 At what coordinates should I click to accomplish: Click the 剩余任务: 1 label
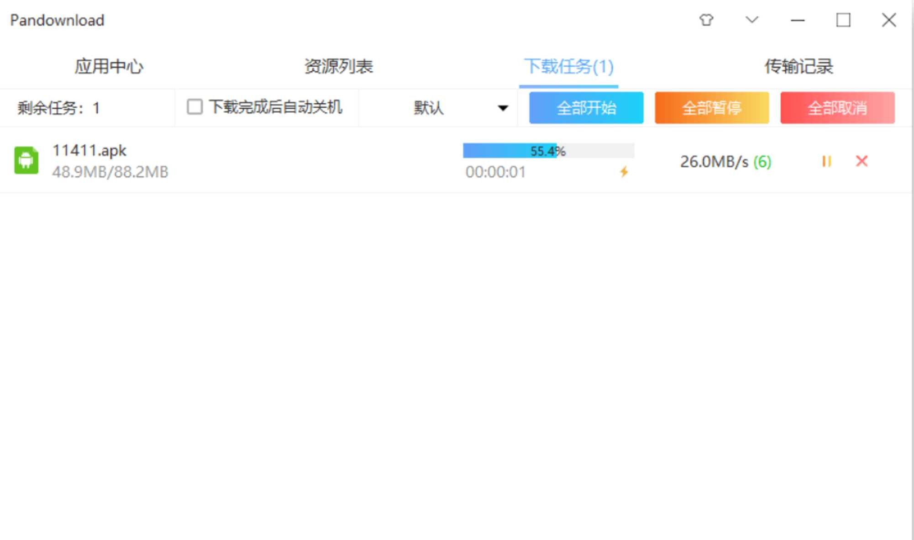click(58, 108)
